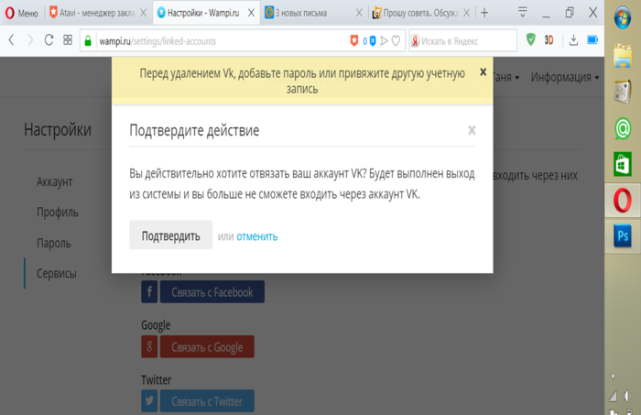Click the battery saver icon
The width and height of the screenshot is (641, 415).
point(592,40)
